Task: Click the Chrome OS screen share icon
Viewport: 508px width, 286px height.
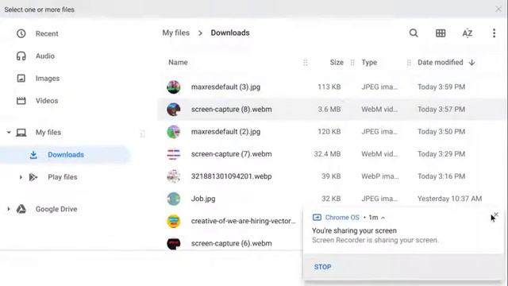Action: (x=317, y=217)
